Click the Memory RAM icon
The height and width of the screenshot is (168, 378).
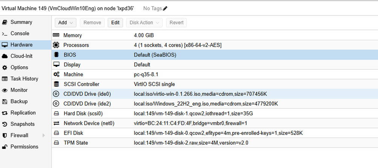[56, 35]
